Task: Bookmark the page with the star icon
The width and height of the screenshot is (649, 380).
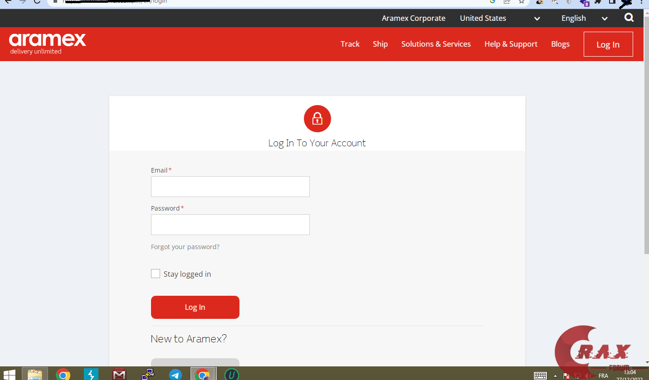Action: (522, 2)
